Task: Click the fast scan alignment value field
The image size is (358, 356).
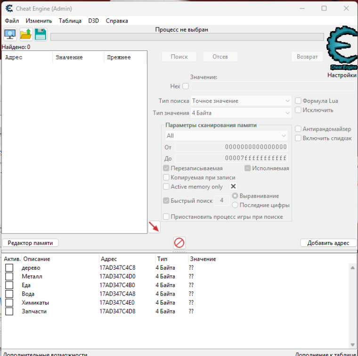Action: [222, 200]
